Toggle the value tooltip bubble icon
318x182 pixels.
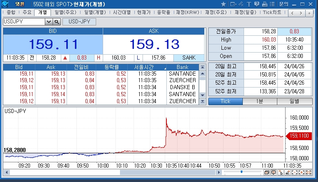coord(274,173)
